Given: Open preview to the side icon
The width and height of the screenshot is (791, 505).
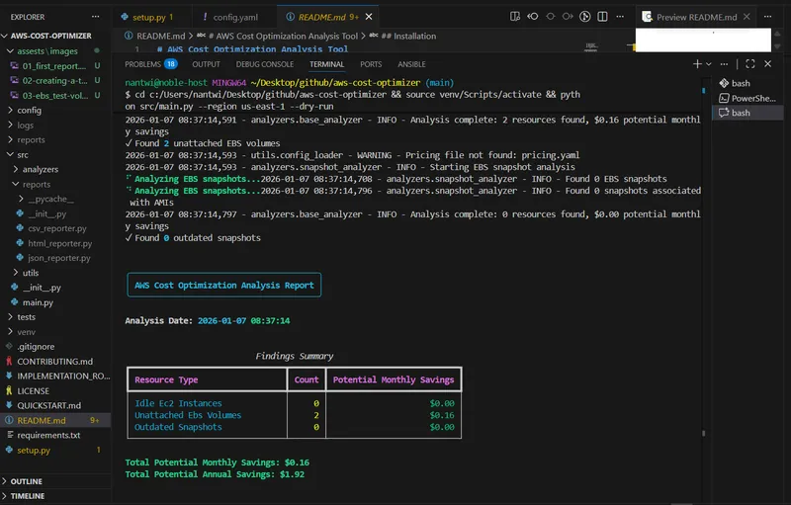Looking at the screenshot, I should coord(514,17).
